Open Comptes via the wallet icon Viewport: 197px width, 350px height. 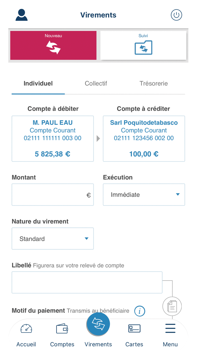(x=62, y=329)
